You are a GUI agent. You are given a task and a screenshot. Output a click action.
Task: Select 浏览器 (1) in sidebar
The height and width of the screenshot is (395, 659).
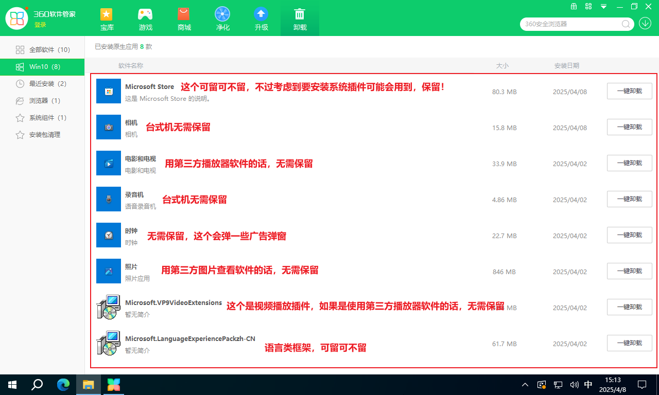tap(42, 101)
